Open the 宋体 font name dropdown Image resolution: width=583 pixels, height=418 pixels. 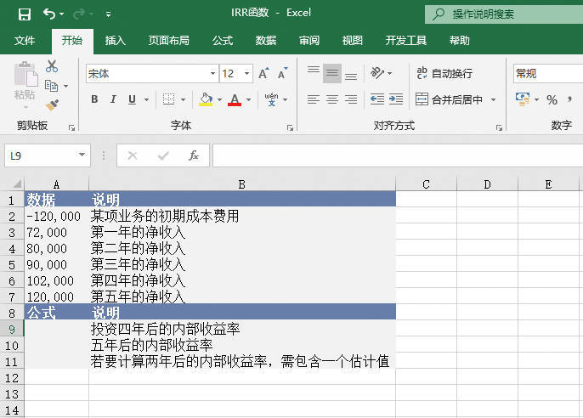[212, 74]
